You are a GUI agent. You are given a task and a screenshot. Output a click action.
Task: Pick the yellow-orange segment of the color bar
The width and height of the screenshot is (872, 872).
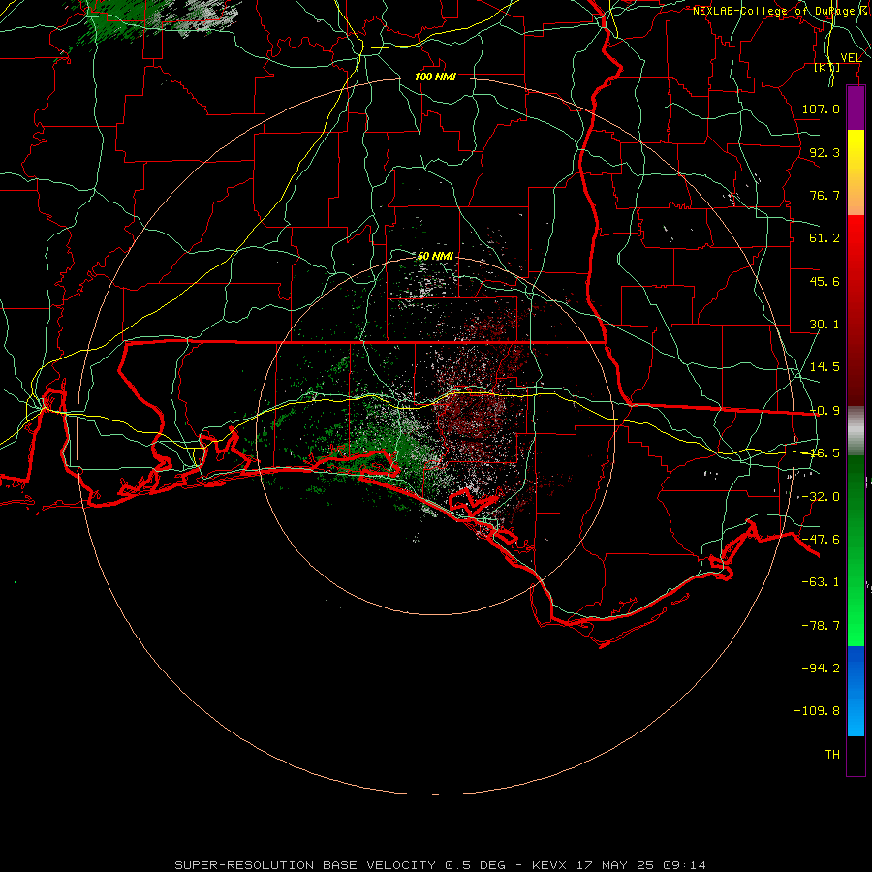click(856, 172)
